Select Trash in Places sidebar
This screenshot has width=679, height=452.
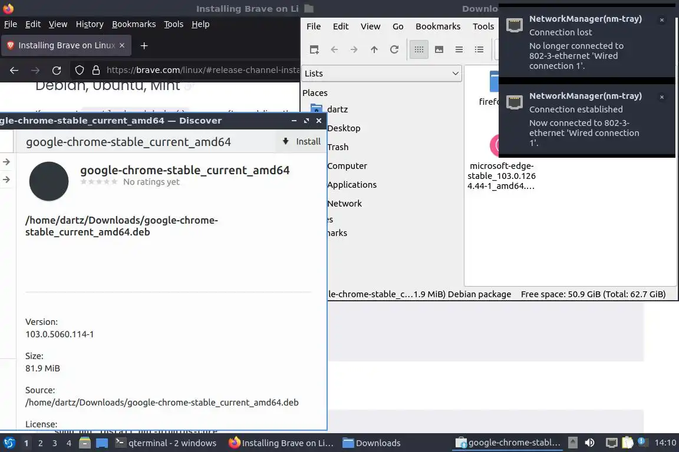point(338,147)
